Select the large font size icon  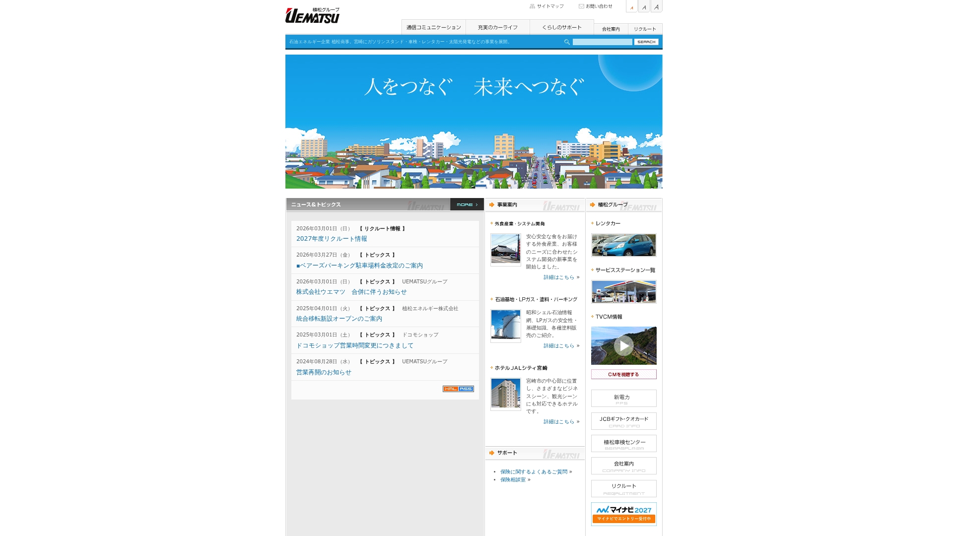(x=656, y=6)
